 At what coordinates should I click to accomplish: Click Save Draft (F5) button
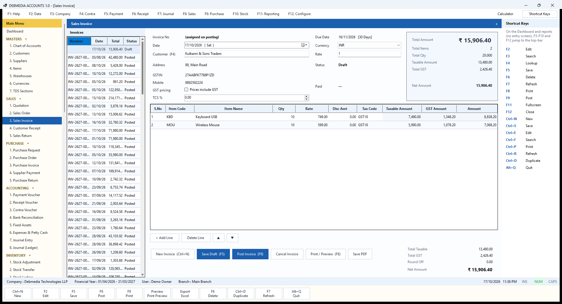(213, 254)
